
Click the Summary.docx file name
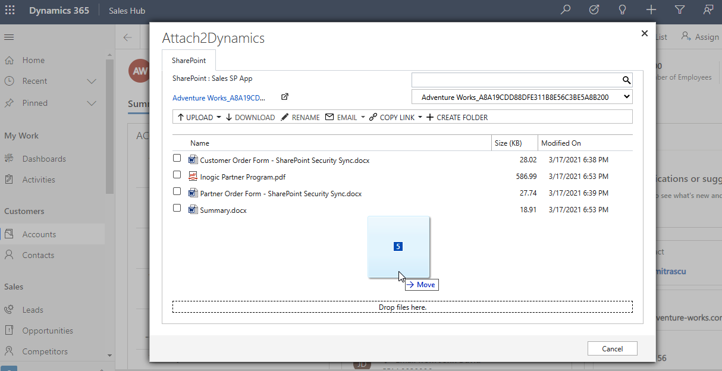tap(223, 210)
